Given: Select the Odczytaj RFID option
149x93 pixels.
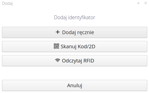Looking at the screenshot, I should click(75, 61).
